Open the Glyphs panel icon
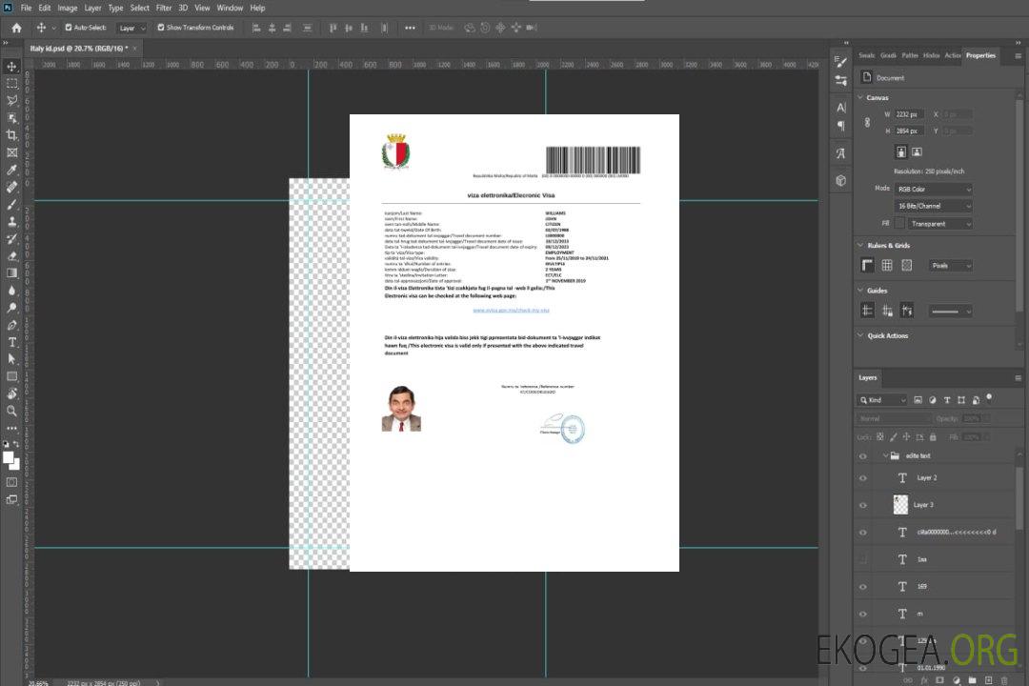The image size is (1029, 686). click(841, 153)
